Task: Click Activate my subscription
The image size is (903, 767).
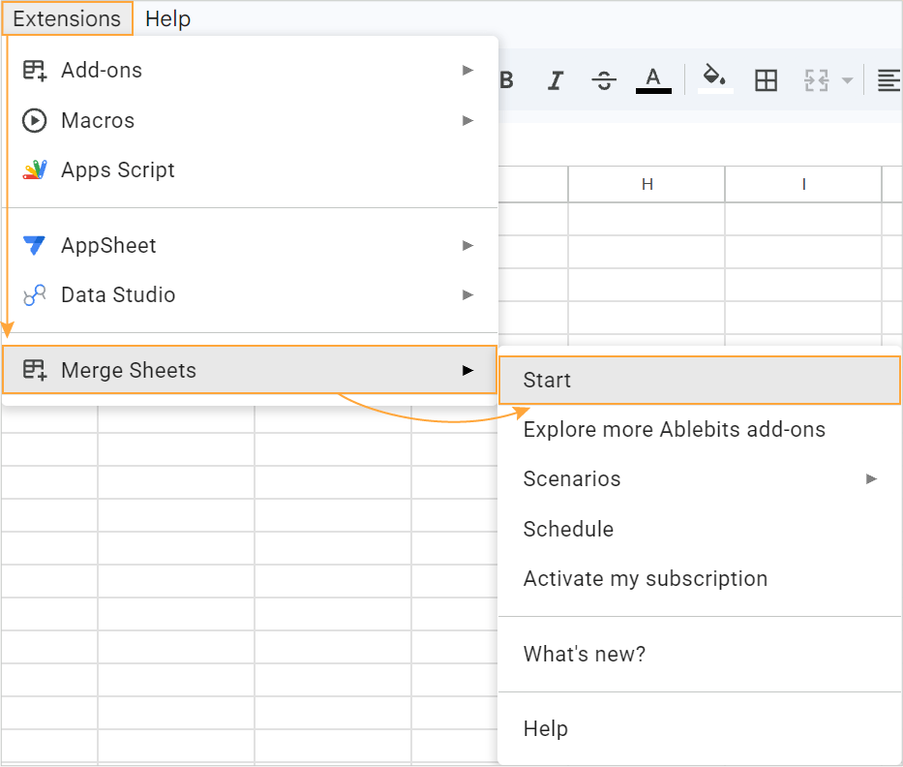Action: (699, 578)
